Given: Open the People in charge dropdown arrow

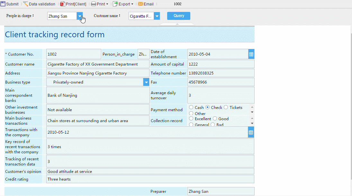Looking at the screenshot, I should pos(80,16).
